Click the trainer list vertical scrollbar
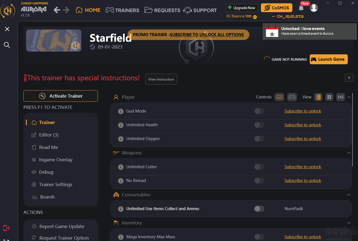Viewport: 358px width, 241px height. tap(352, 130)
